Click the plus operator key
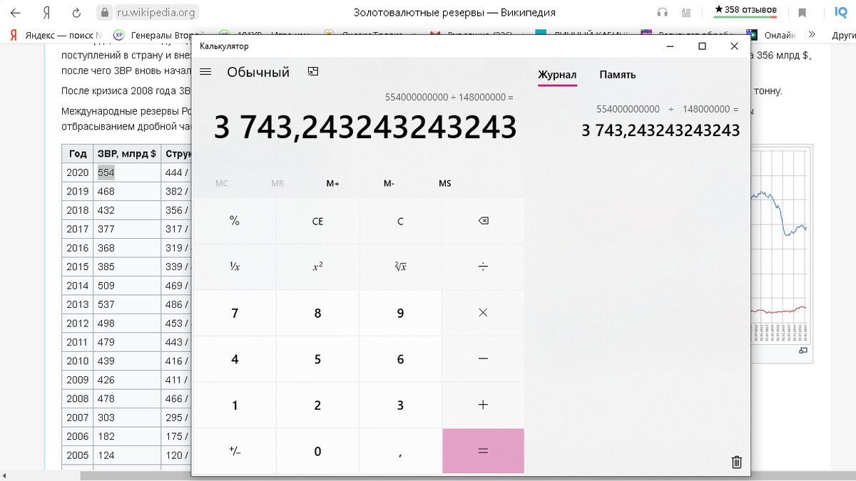 pyautogui.click(x=483, y=405)
